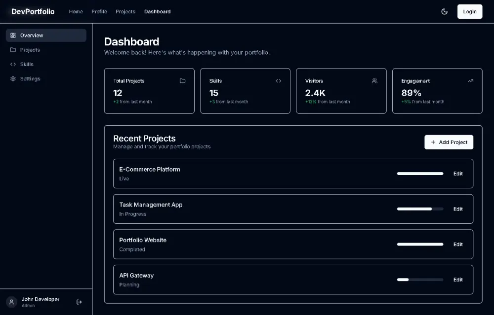
Task: Click the logout icon beside John Developer
Action: click(x=79, y=302)
